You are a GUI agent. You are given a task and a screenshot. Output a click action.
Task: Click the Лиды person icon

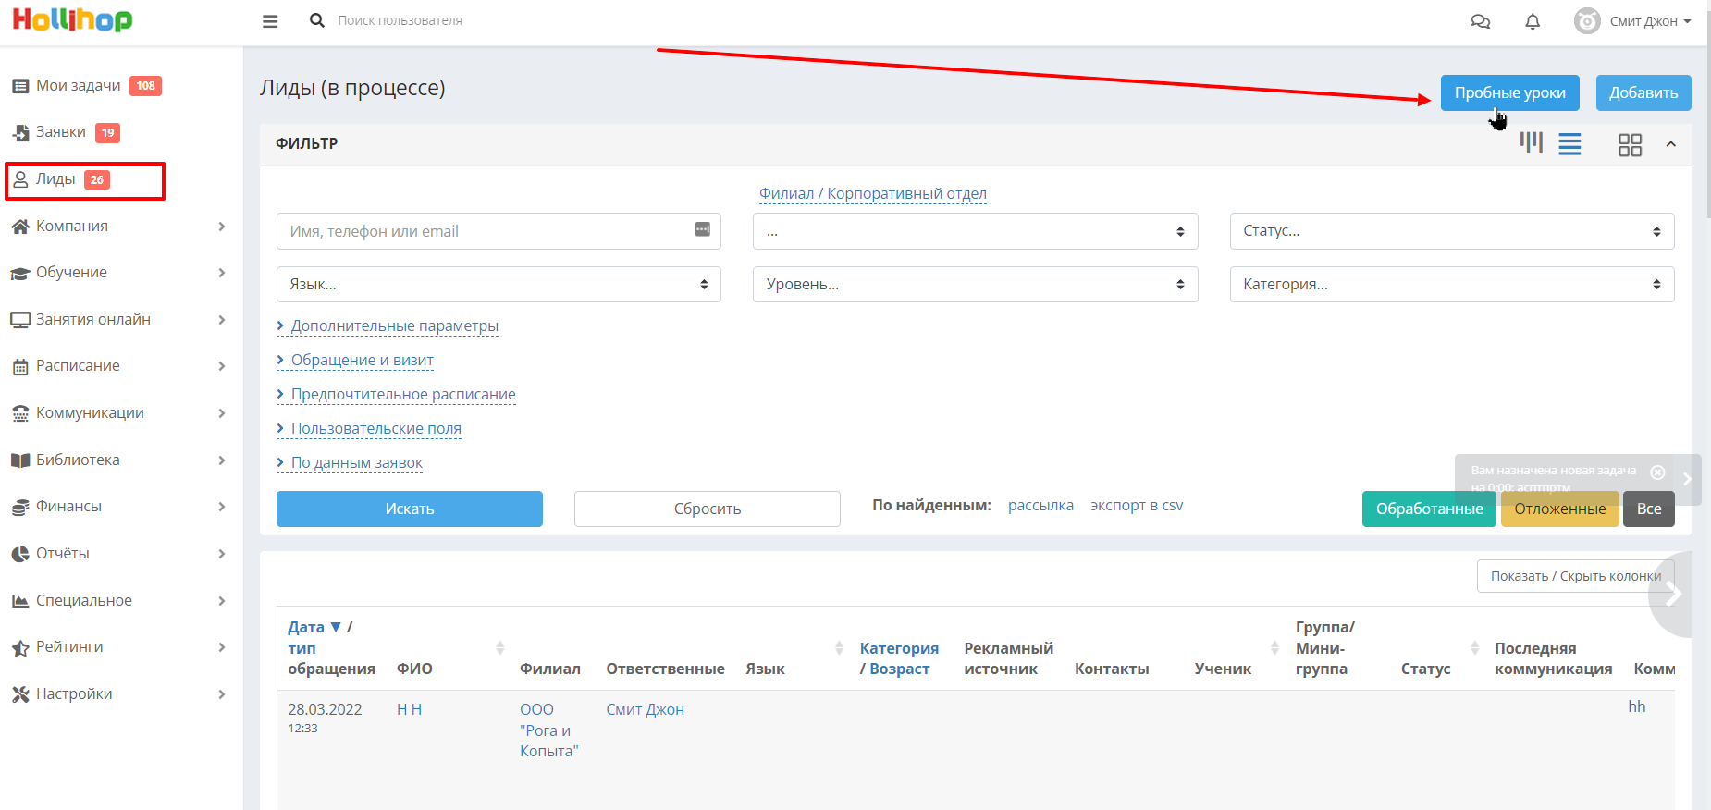pos(20,179)
